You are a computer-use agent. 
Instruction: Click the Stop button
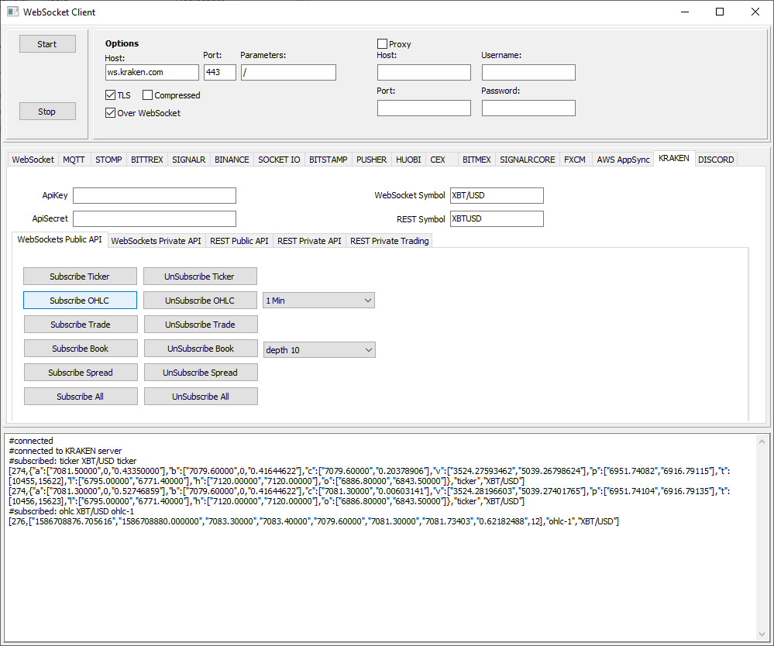pyautogui.click(x=47, y=112)
